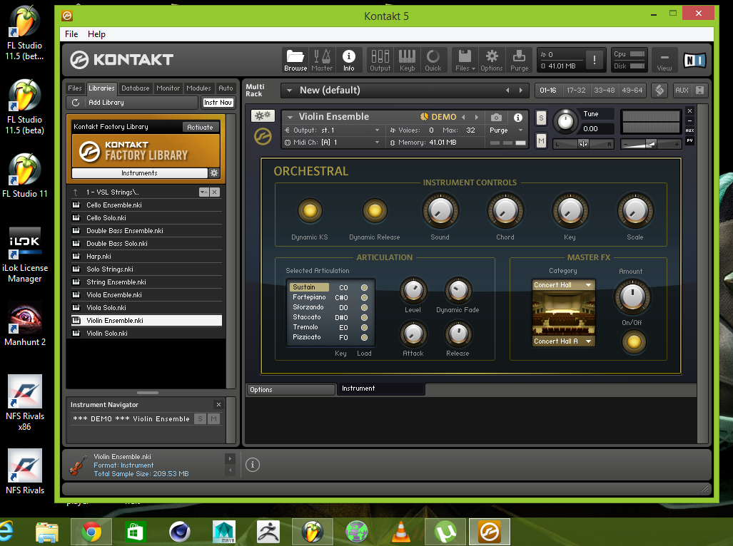Image resolution: width=733 pixels, height=546 pixels.
Task: Open the Options gear icon
Action: tap(491, 60)
